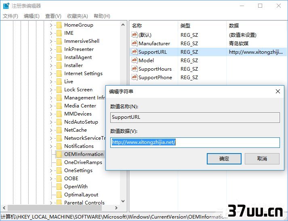Click the OEMInformation folder icon
Screen dimensions: 288x221
click(x=59, y=154)
